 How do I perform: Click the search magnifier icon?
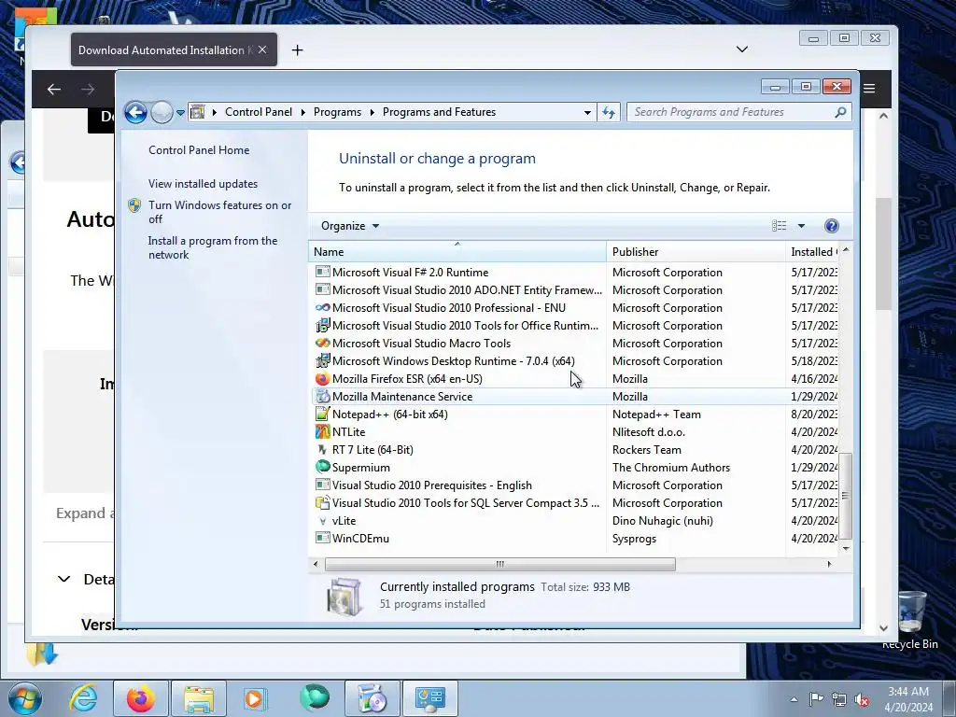point(840,112)
